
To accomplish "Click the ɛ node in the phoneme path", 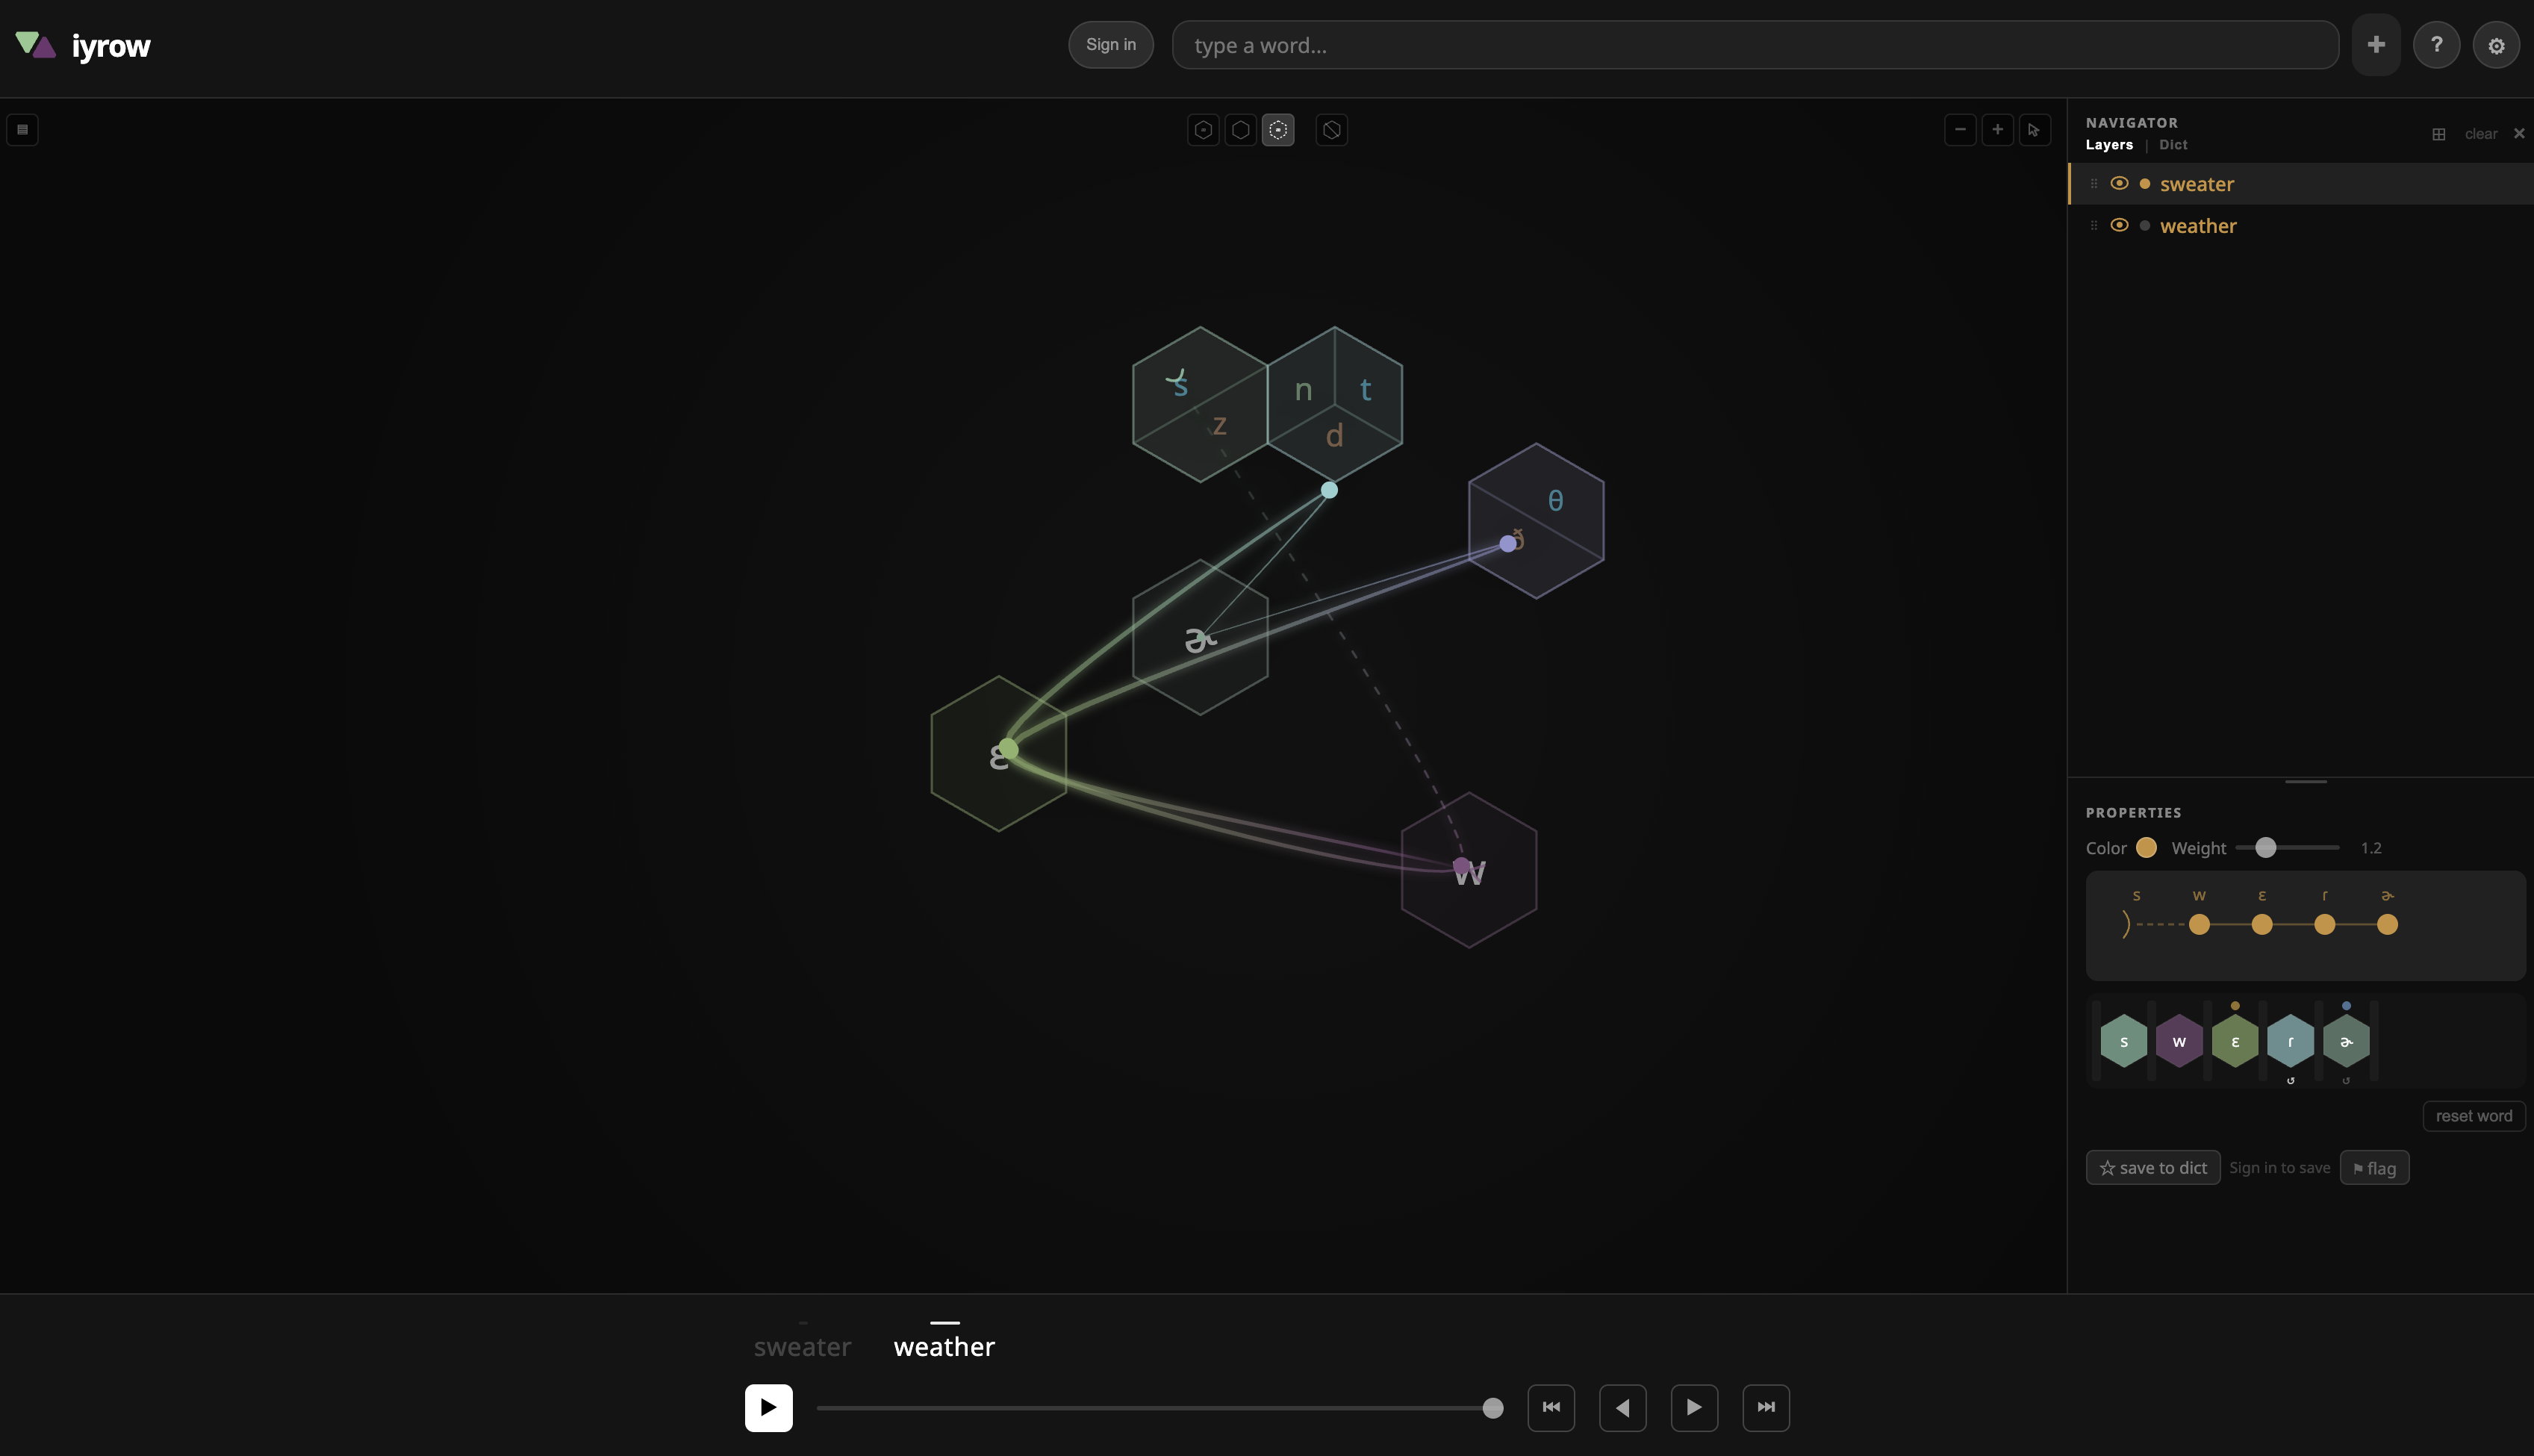I will 2262,925.
